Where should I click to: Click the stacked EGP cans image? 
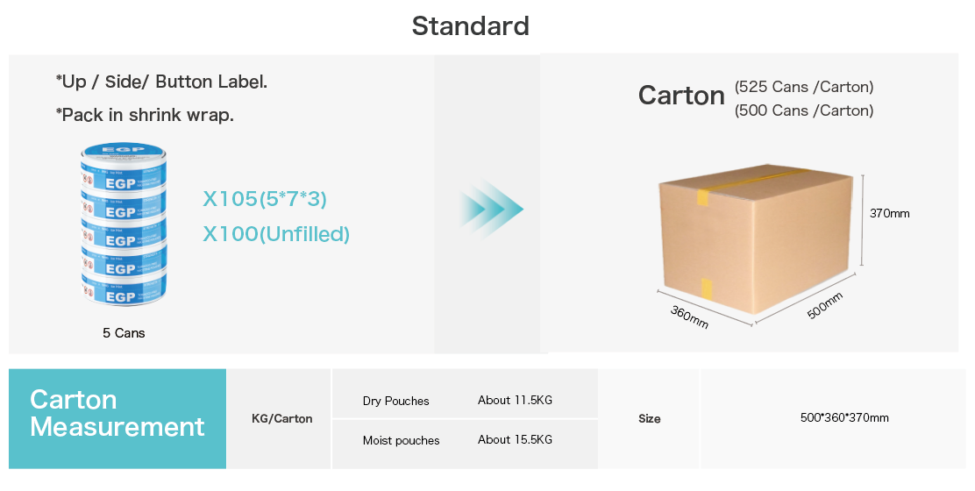coord(122,225)
